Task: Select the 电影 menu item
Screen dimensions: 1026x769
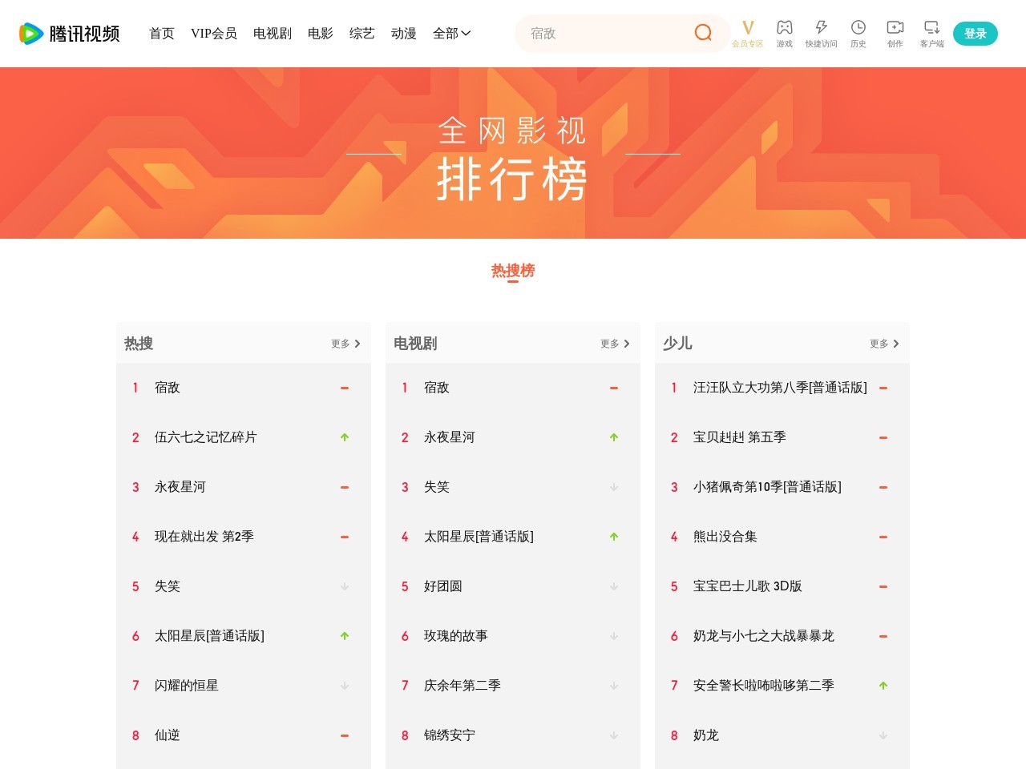Action: pos(320,34)
